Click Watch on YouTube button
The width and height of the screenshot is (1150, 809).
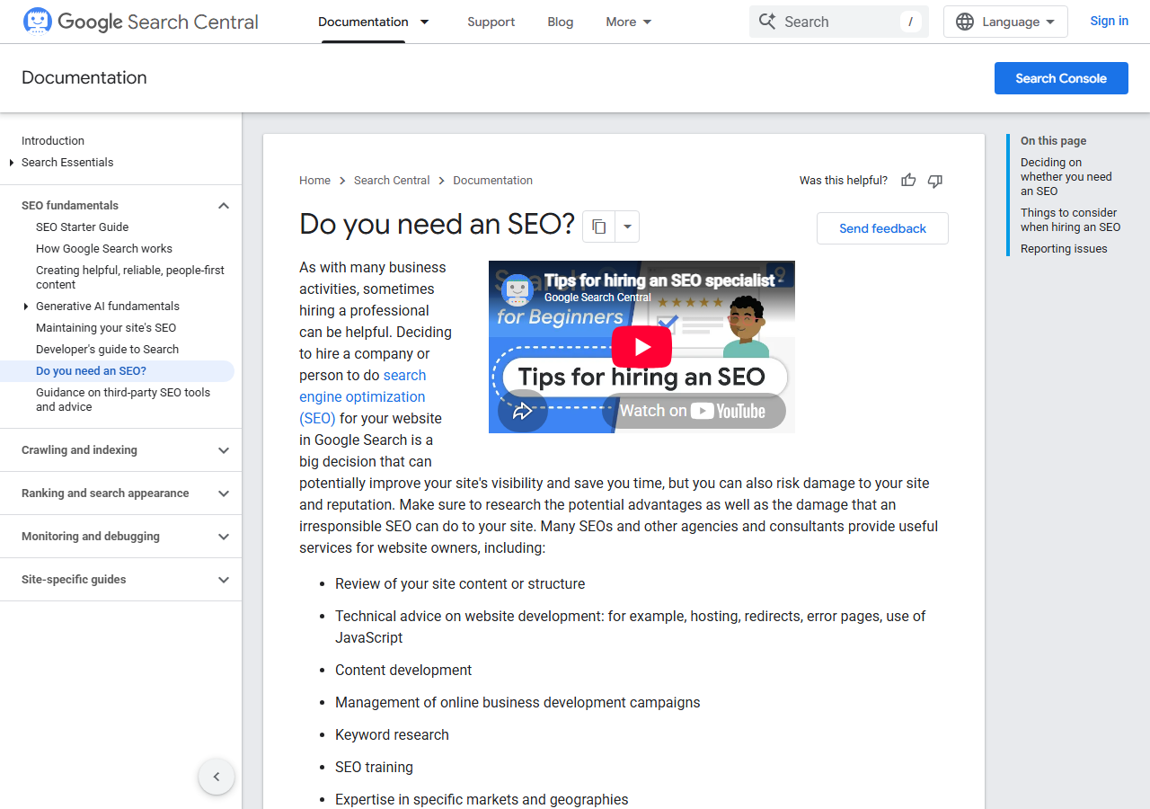tap(693, 411)
